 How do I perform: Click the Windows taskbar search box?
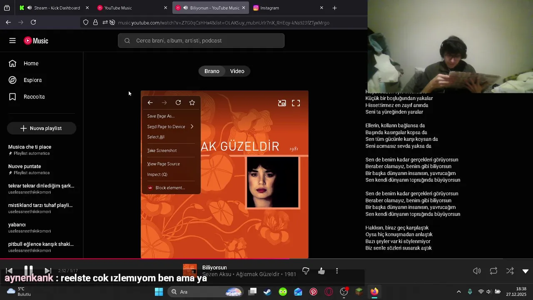click(205, 292)
